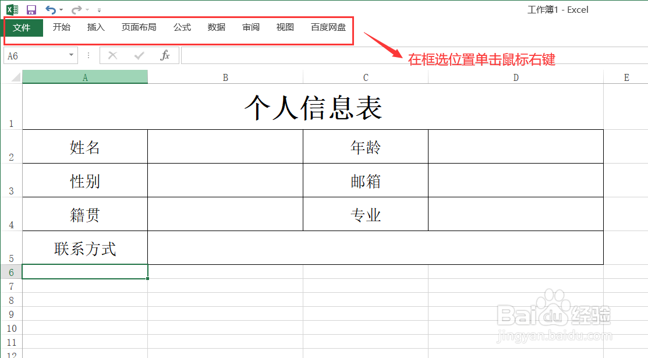This screenshot has height=358, width=648.
Task: Click inside the formula bar
Action: [415, 55]
